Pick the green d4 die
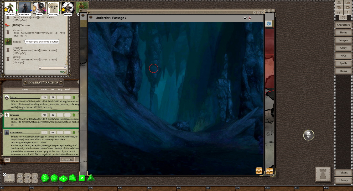The width and height of the screenshot is (353, 191). (x=91, y=178)
